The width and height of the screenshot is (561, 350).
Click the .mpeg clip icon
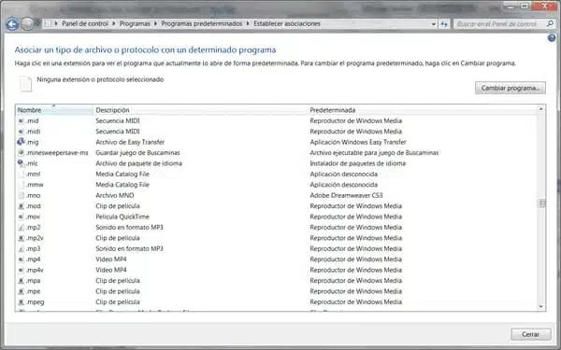click(22, 302)
